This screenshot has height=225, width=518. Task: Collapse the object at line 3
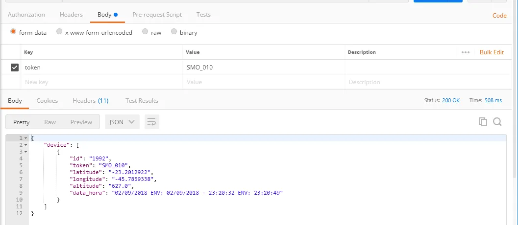tap(26, 152)
